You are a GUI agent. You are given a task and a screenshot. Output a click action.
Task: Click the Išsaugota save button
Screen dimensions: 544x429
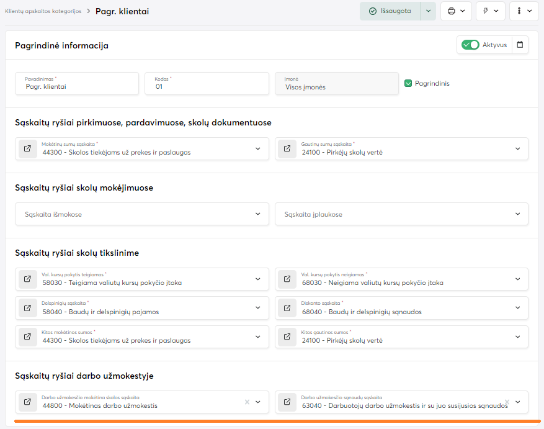390,11
